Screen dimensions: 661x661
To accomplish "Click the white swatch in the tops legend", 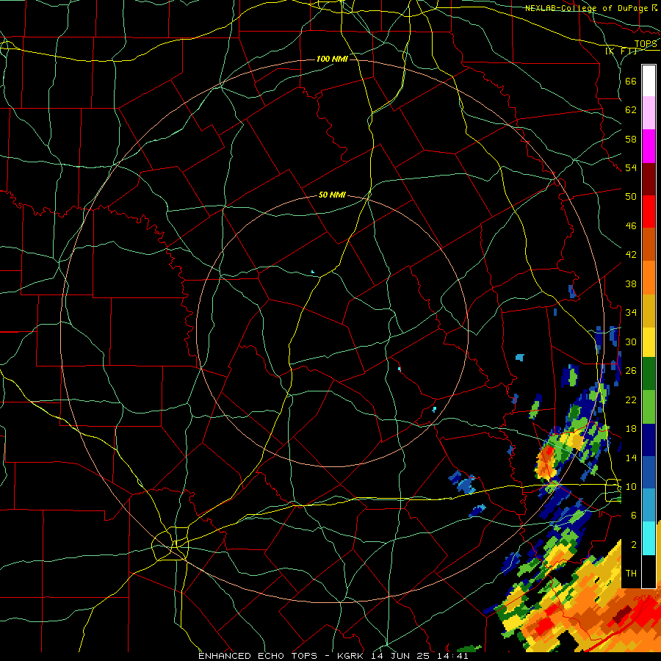I will (x=649, y=81).
